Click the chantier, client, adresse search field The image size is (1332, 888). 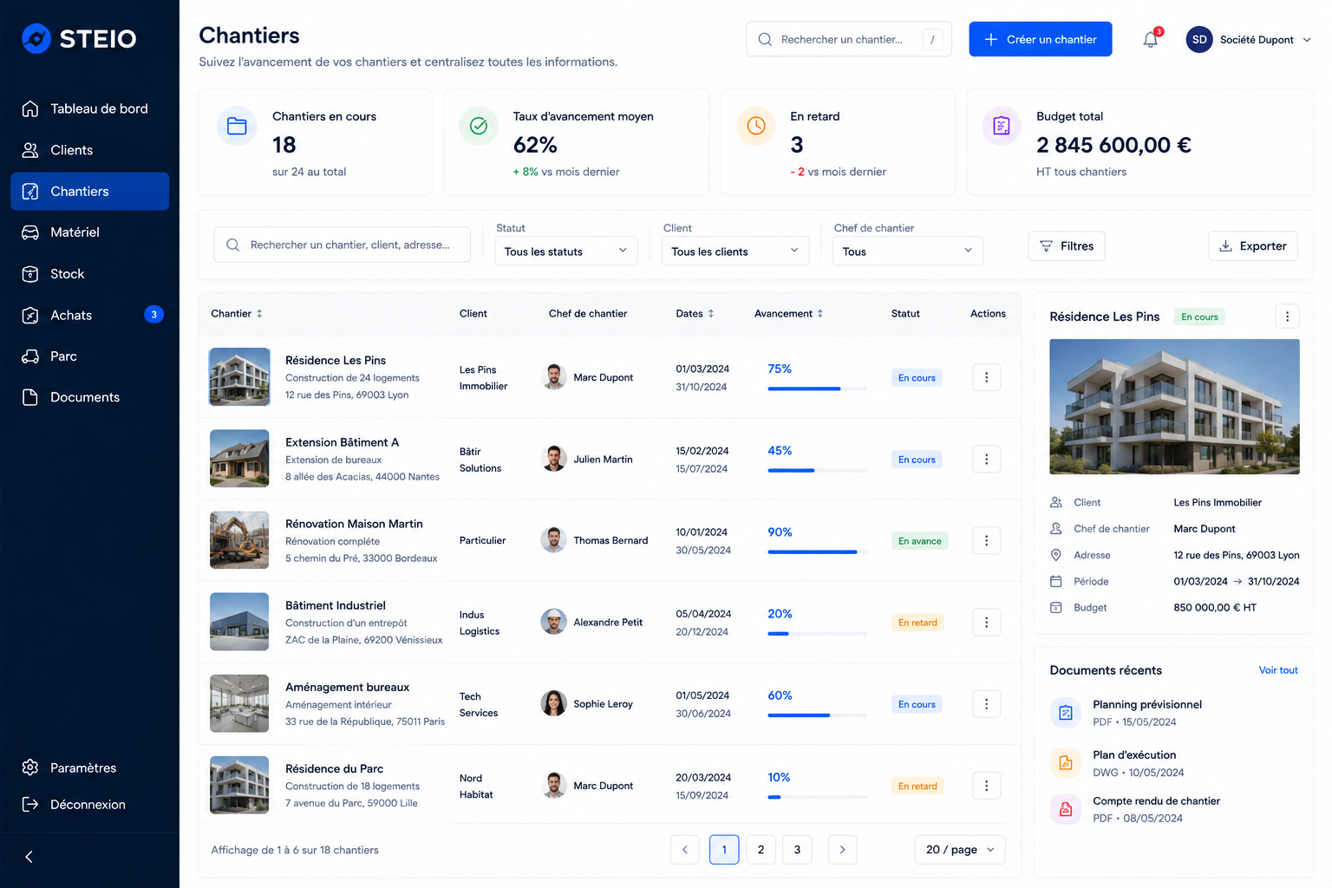(342, 245)
